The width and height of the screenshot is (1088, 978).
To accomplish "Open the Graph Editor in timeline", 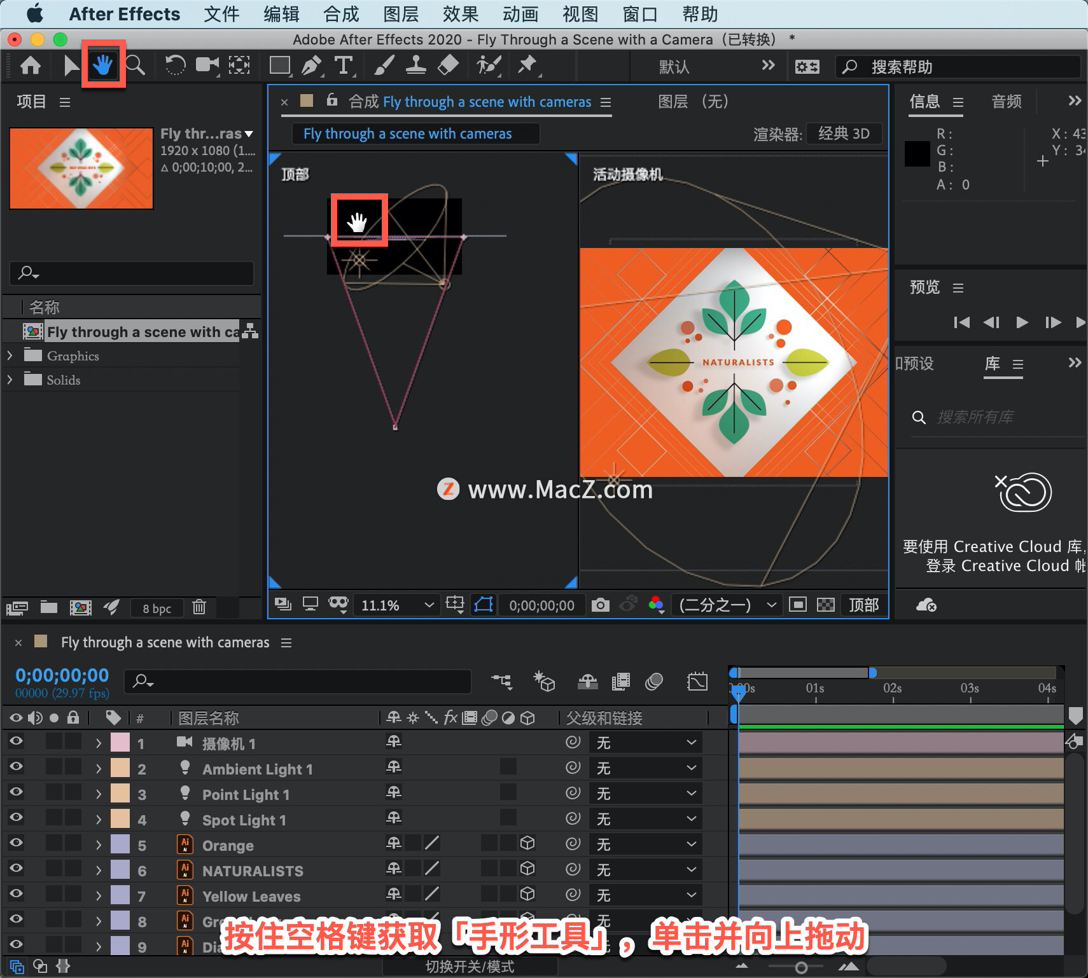I will (697, 682).
